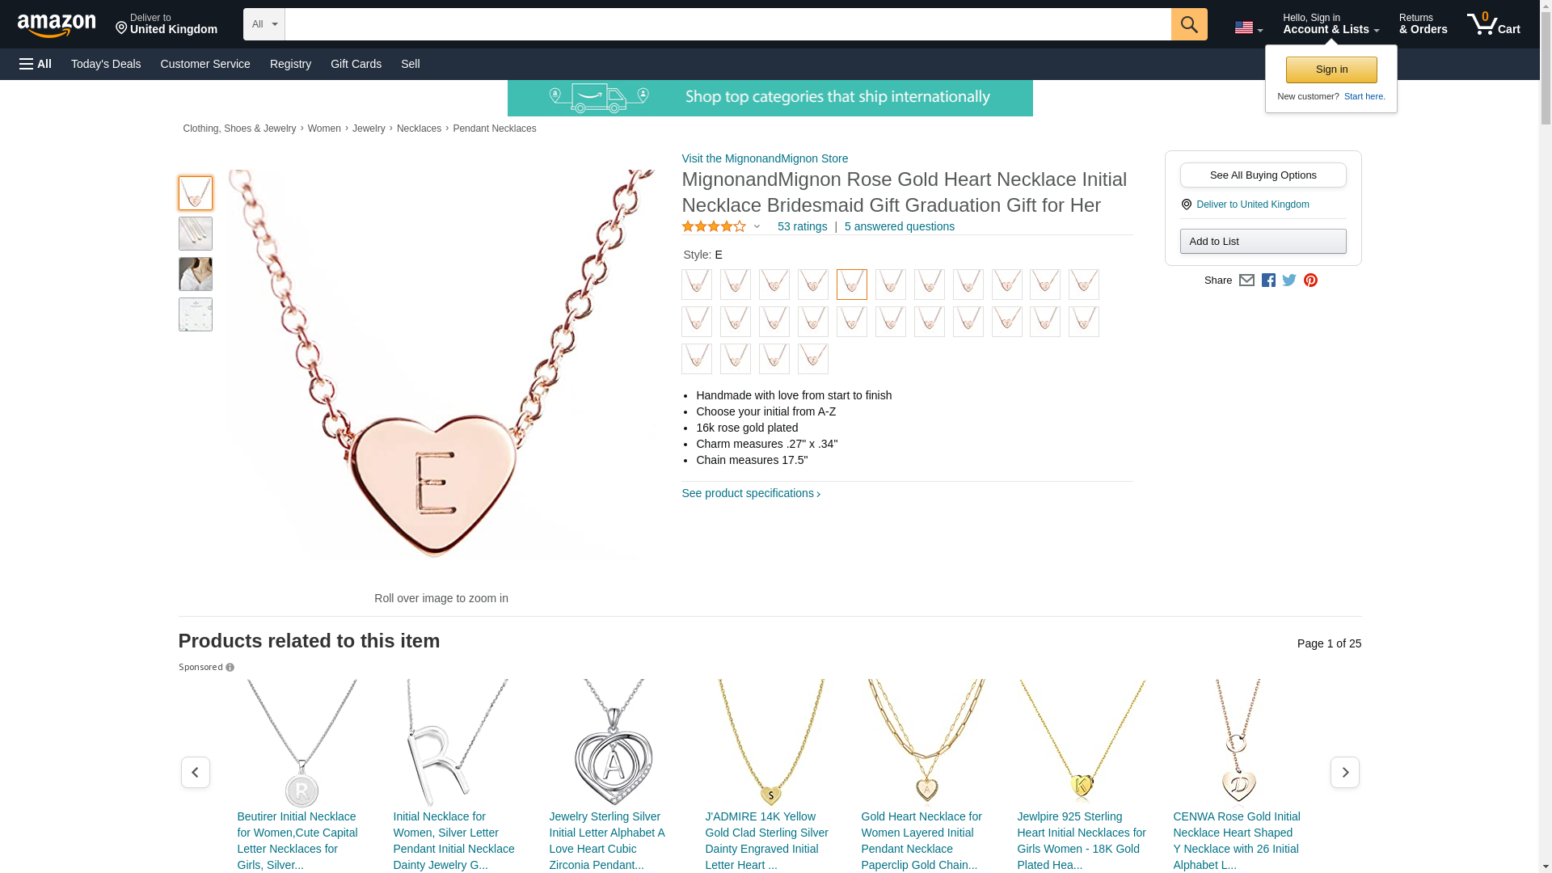Viewport: 1552px width, 873px height.
Task: Share on Twitter icon
Action: click(x=1289, y=280)
